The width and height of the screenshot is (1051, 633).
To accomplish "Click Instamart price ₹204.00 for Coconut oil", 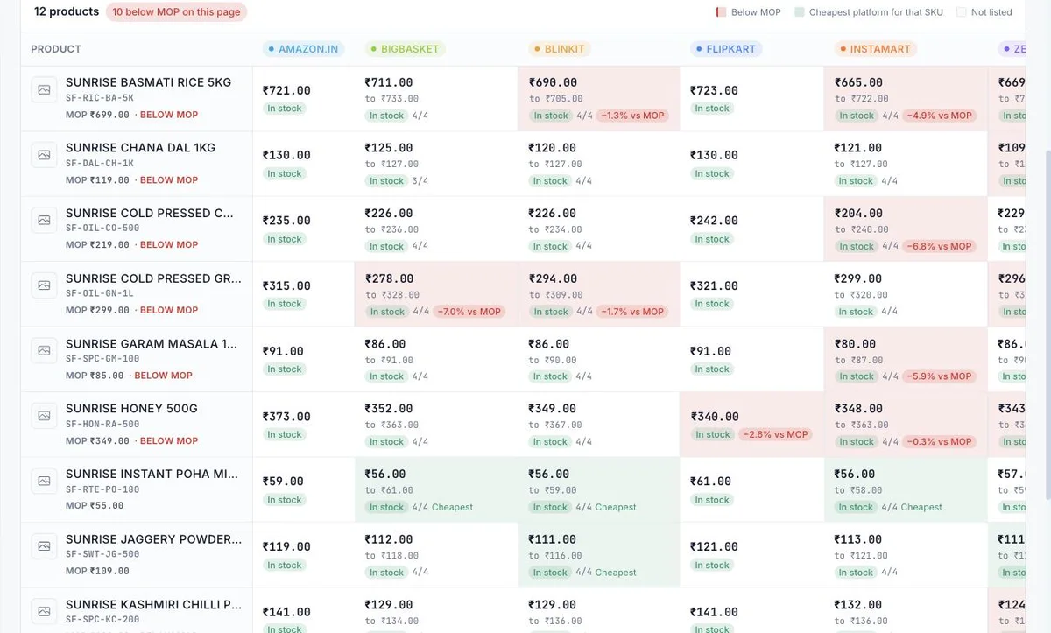I will pos(858,213).
